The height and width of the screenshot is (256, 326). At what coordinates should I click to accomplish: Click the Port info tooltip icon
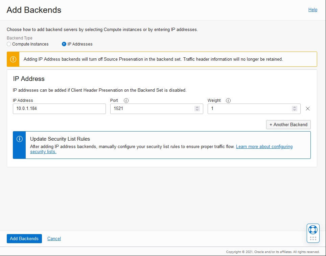point(126,101)
